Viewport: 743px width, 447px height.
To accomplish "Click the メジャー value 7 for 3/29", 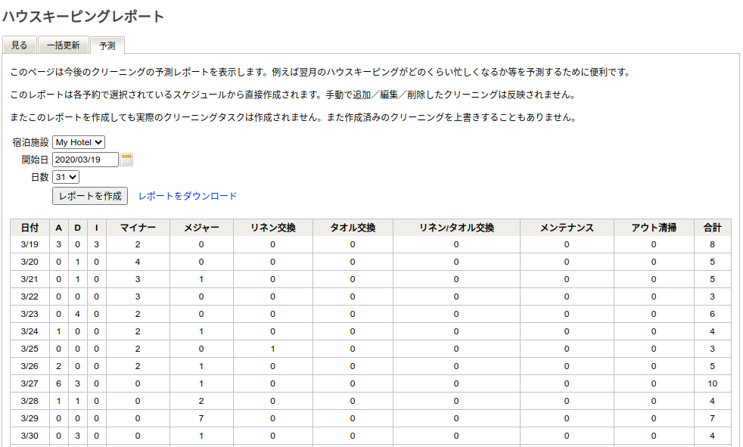I will pos(201,418).
